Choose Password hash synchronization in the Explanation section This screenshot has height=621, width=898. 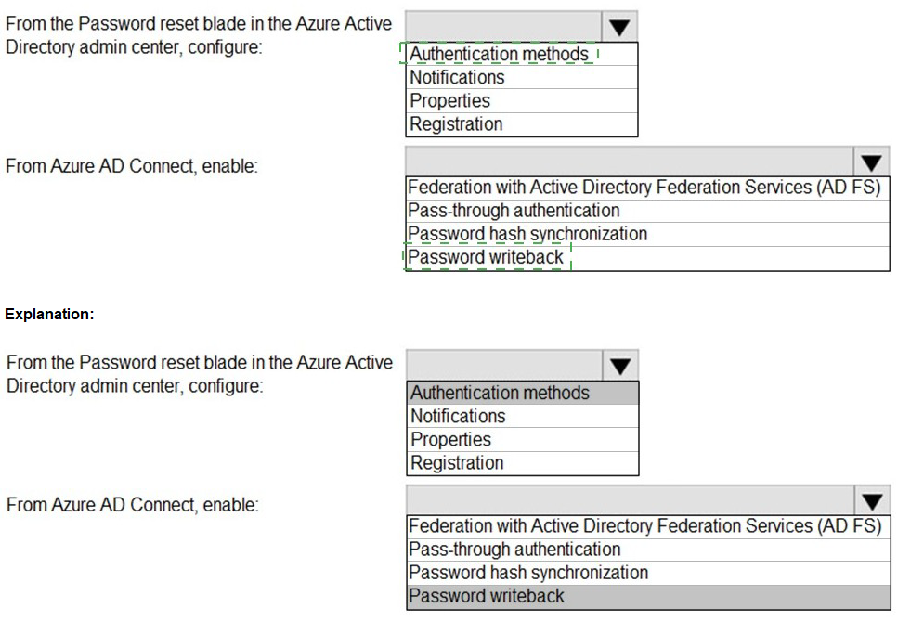[x=528, y=573]
